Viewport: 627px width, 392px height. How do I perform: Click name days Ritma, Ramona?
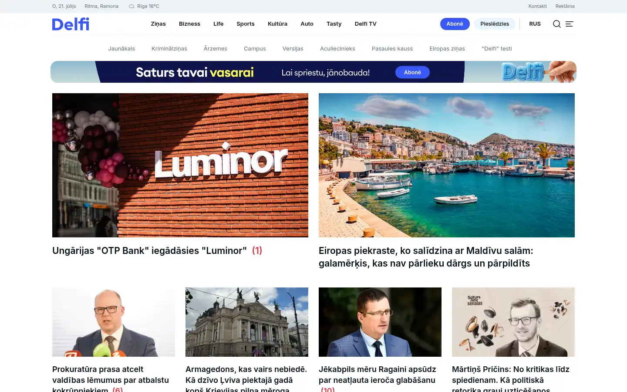tap(101, 6)
